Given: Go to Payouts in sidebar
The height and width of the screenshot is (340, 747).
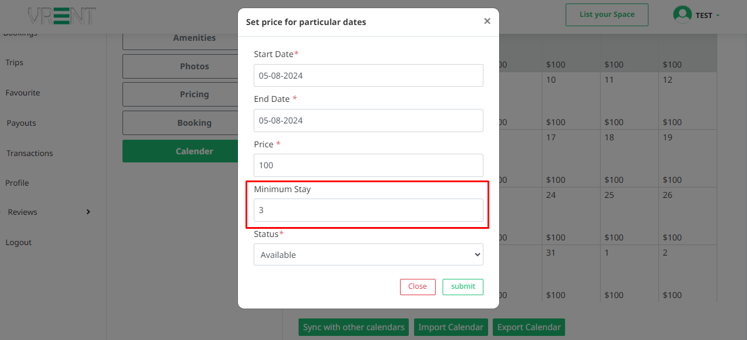Looking at the screenshot, I should (22, 123).
